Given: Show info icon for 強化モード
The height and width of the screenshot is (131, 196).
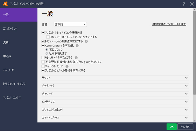Looking at the screenshot, I should 76,58.
